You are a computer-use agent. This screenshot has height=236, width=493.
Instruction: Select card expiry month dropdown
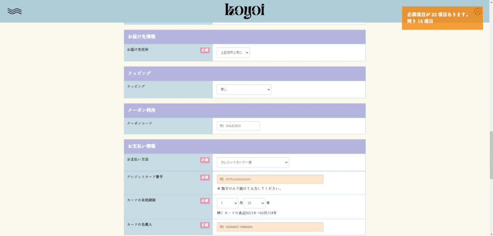pos(227,203)
